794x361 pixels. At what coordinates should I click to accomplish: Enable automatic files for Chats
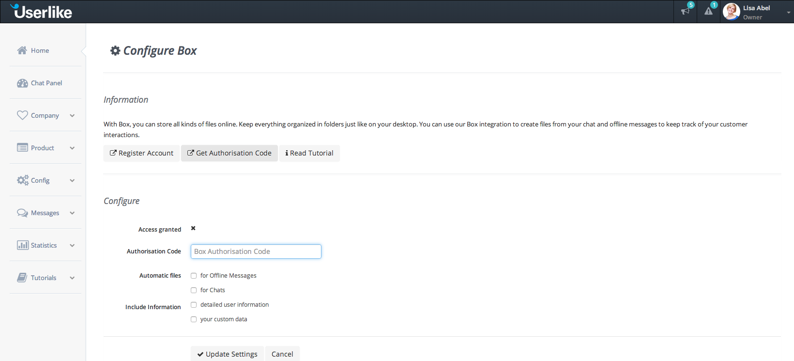tap(194, 290)
